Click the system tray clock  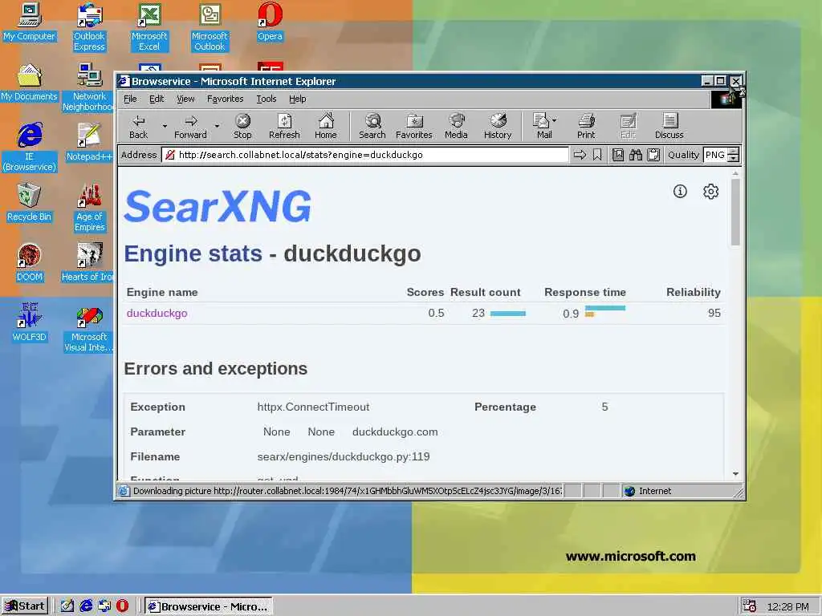click(787, 606)
